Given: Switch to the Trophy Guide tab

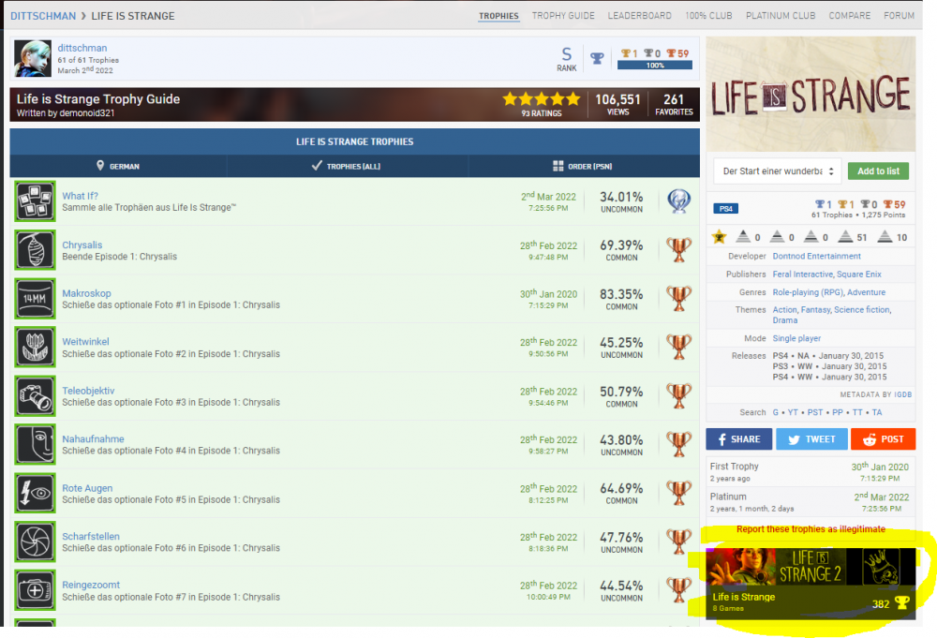Looking at the screenshot, I should click(x=563, y=16).
